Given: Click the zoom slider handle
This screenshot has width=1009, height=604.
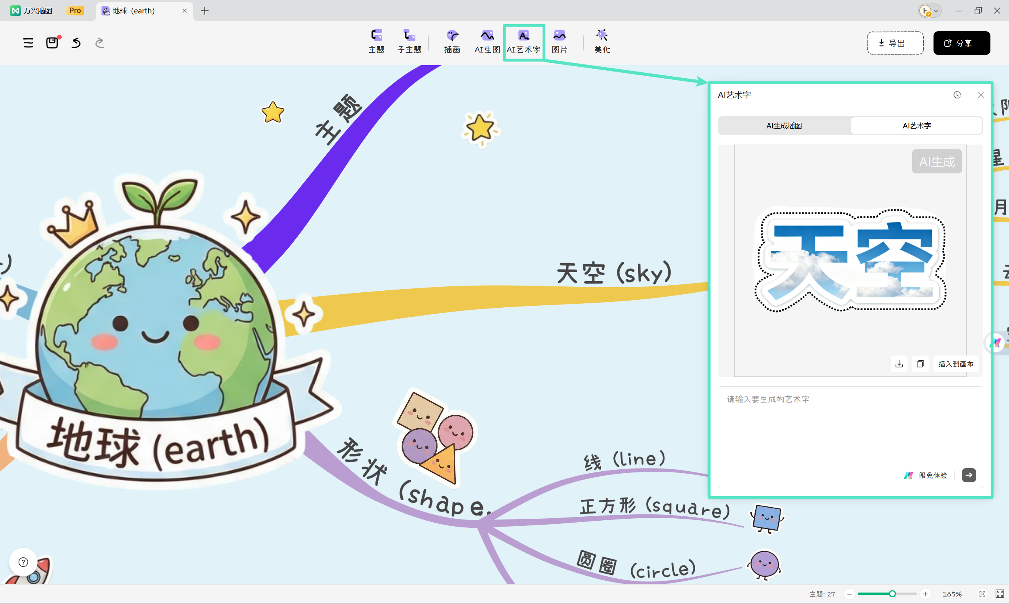Looking at the screenshot, I should click(892, 594).
